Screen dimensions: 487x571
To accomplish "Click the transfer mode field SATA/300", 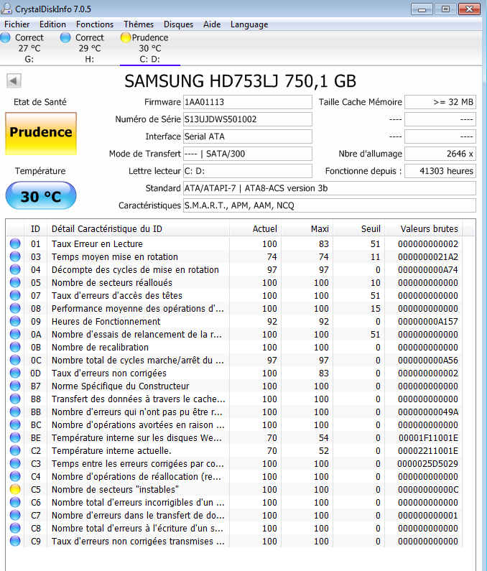I will click(248, 154).
